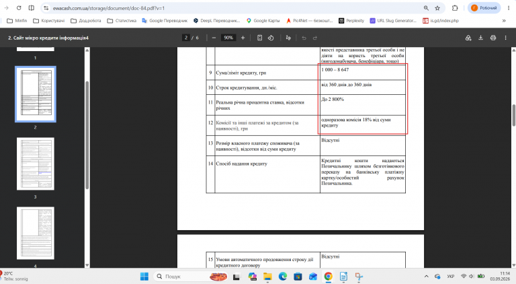Screen dimensions: 516x284
Task: Click the thumbnail sidebar scrollbar
Action: [87, 135]
